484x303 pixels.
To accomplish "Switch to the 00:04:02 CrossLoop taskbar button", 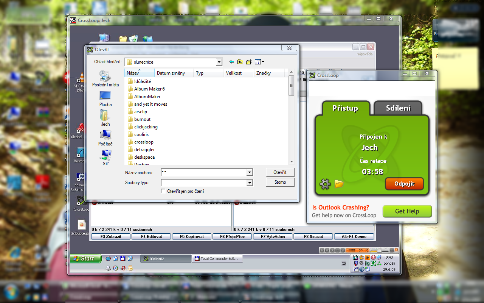I will [x=166, y=259].
